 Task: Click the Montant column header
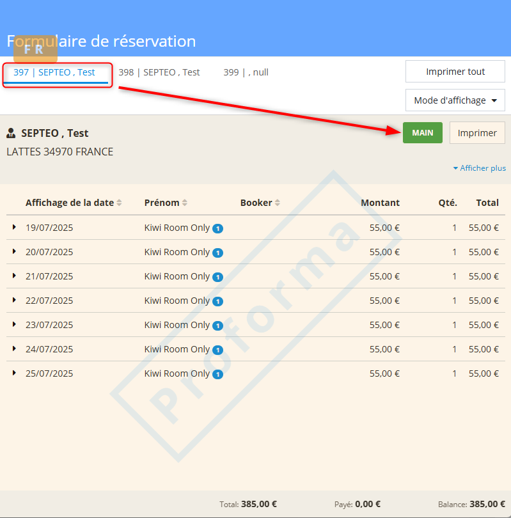pyautogui.click(x=380, y=203)
